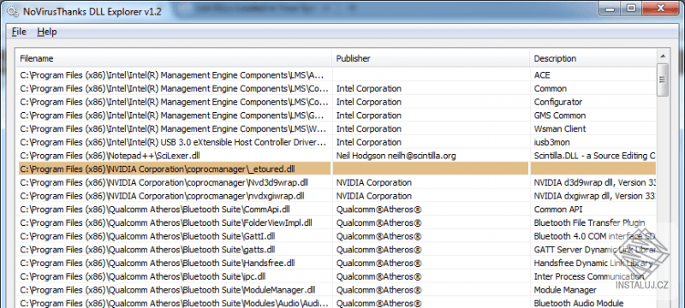Click NVIDIA Corporation publisher in nvdxgiwrap row
685x308 pixels.
(x=374, y=196)
